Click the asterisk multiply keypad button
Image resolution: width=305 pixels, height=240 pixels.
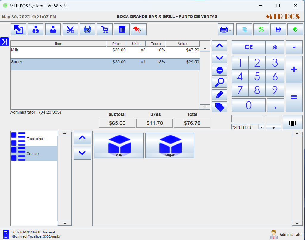pyautogui.click(x=275, y=47)
